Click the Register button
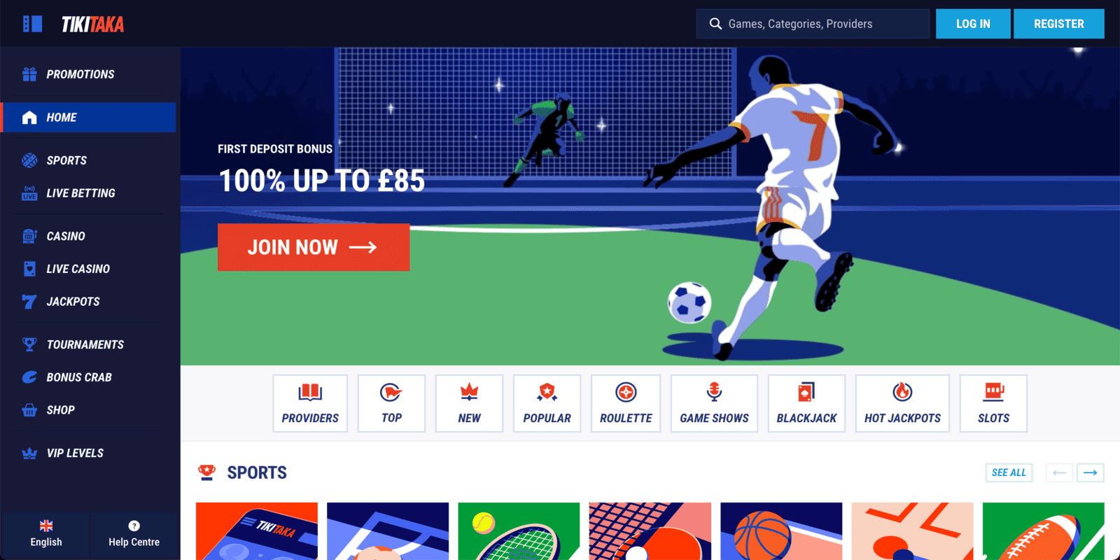1120x560 pixels. tap(1059, 24)
